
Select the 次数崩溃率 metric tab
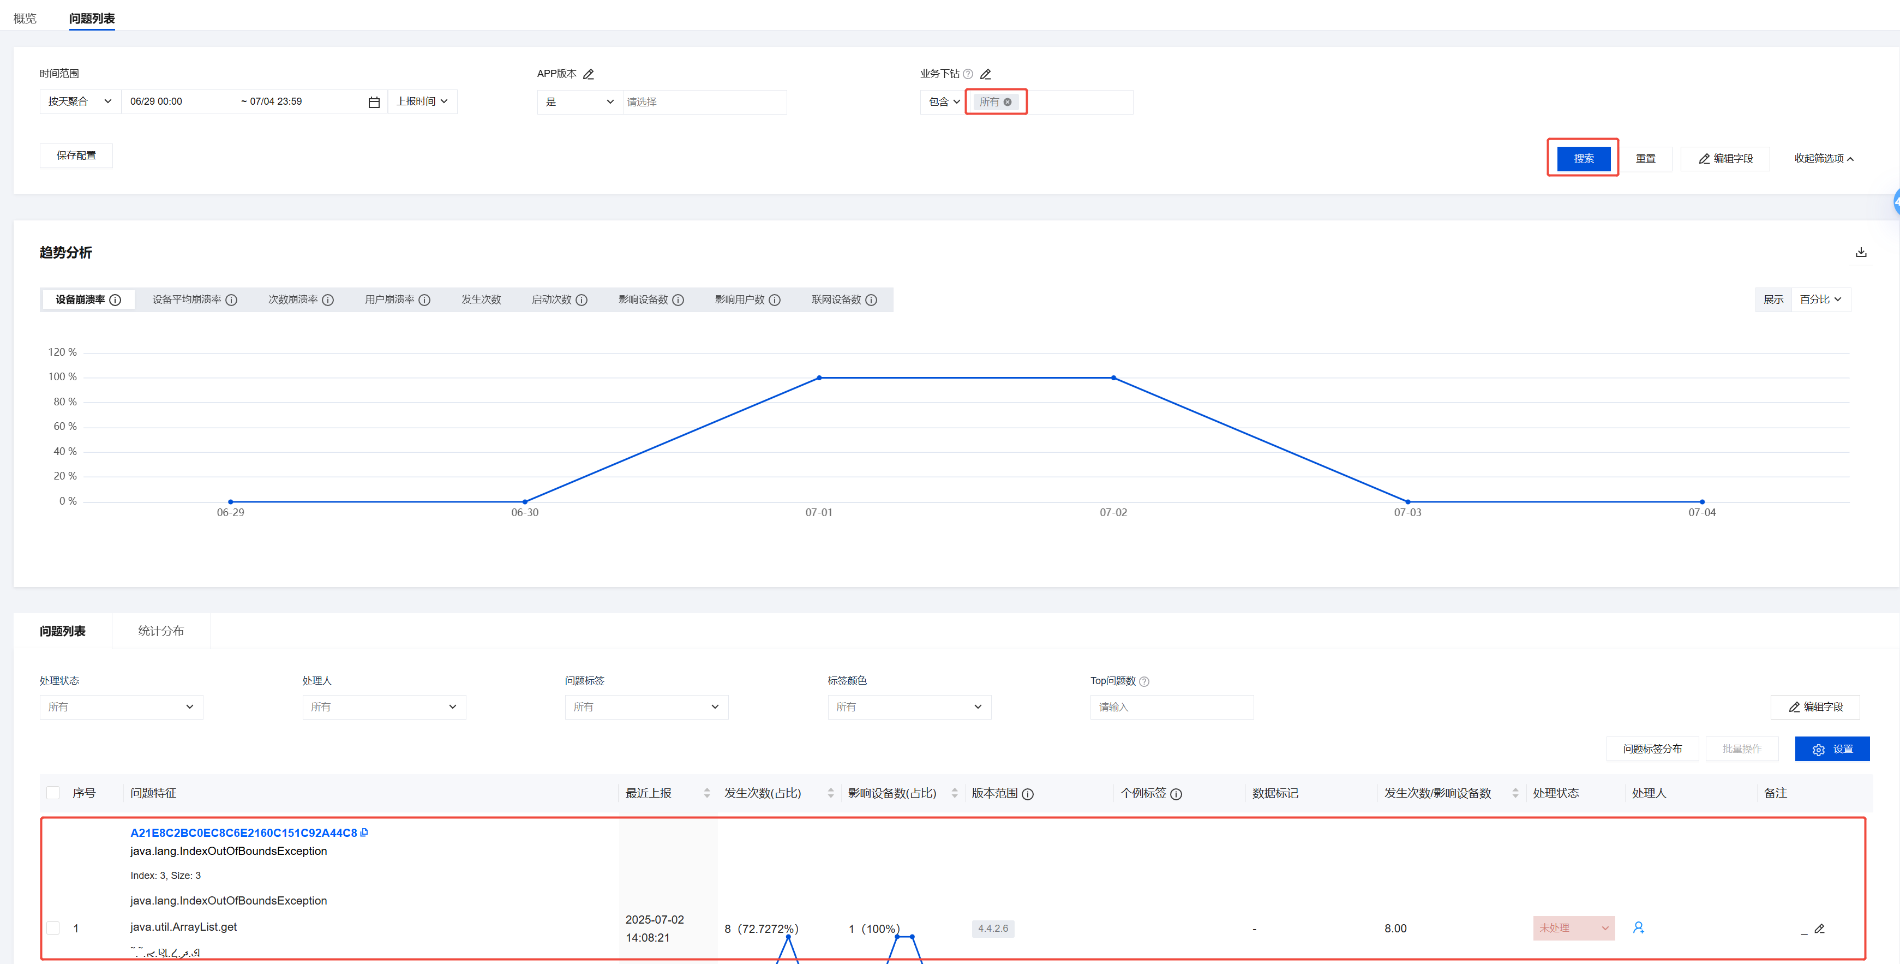(x=293, y=300)
